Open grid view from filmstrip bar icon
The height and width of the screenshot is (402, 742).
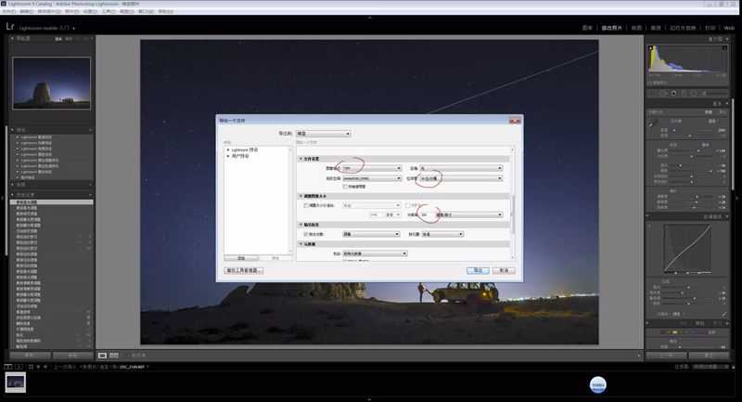coord(31,367)
